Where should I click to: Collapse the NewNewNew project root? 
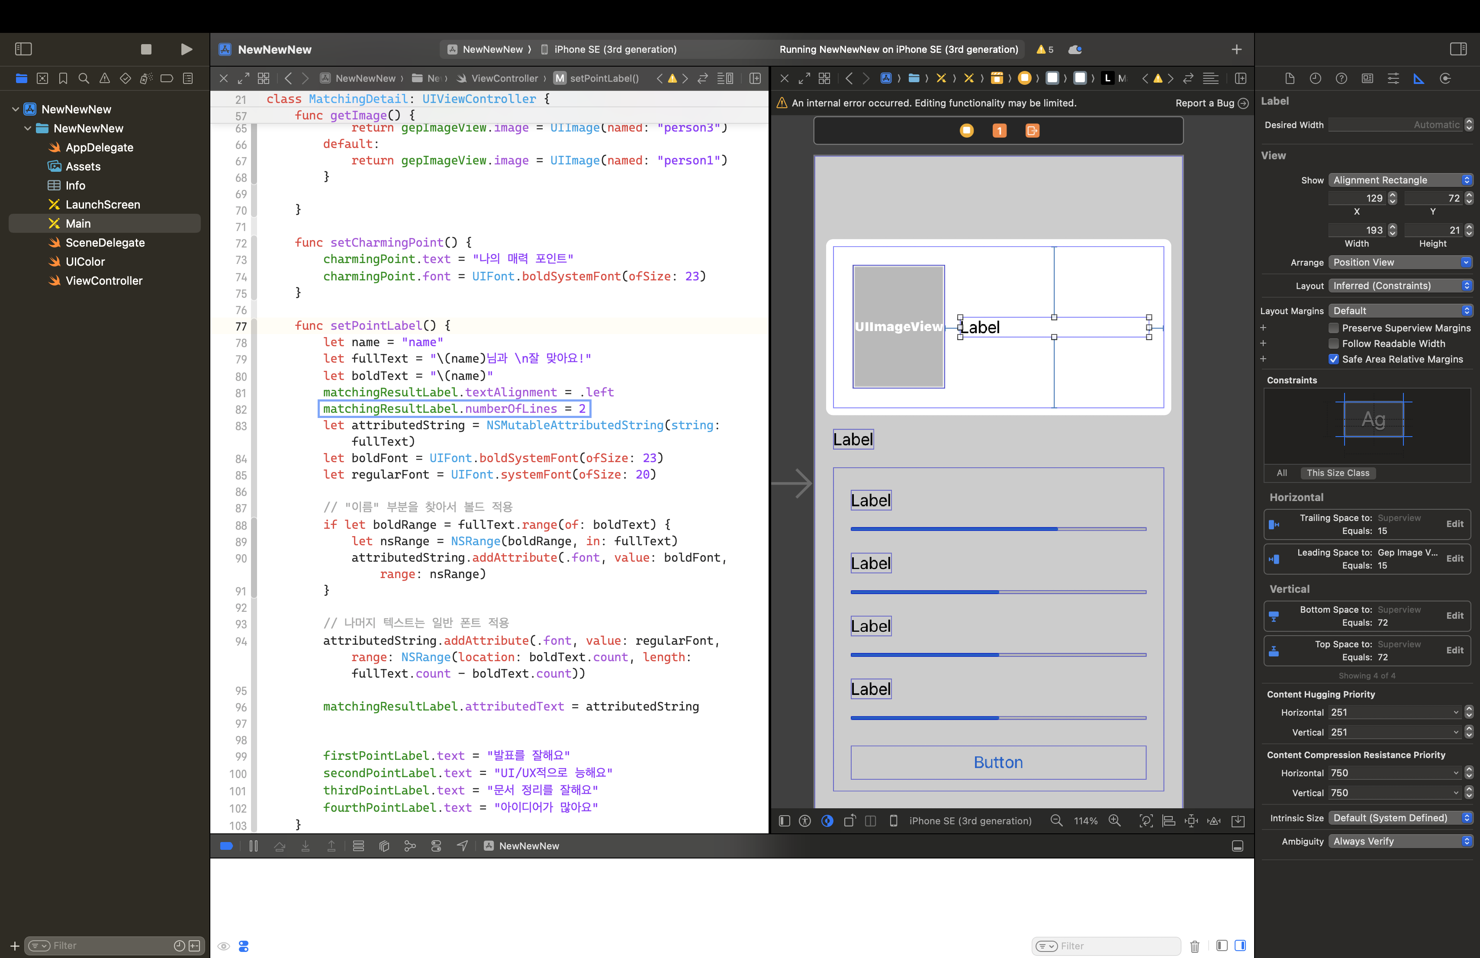tap(16, 109)
